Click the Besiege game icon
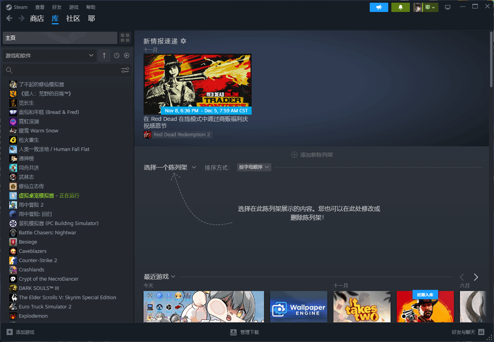Viewport: 494px width, 342px height. click(13, 242)
